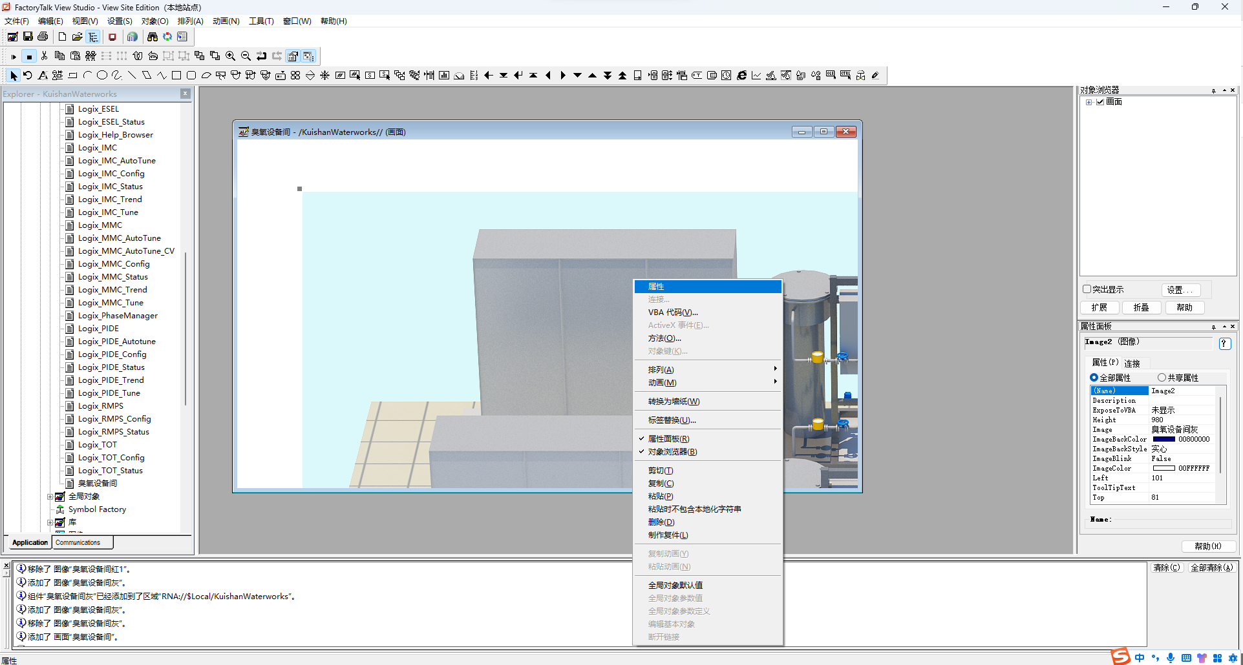Click the Cut scissors icon
The width and height of the screenshot is (1243, 665).
coord(44,56)
